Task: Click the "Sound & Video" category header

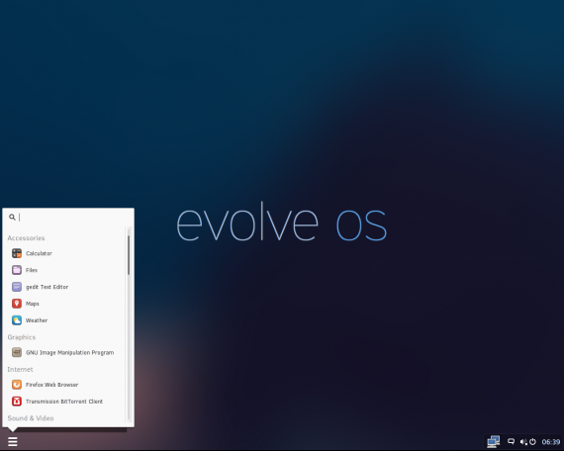Action: point(31,418)
